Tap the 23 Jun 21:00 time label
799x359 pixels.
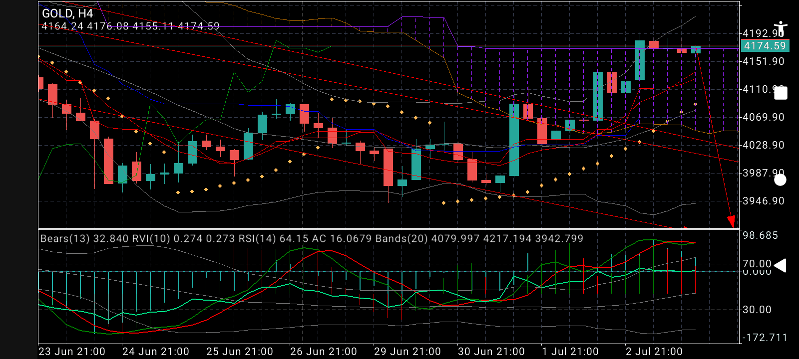click(72, 352)
